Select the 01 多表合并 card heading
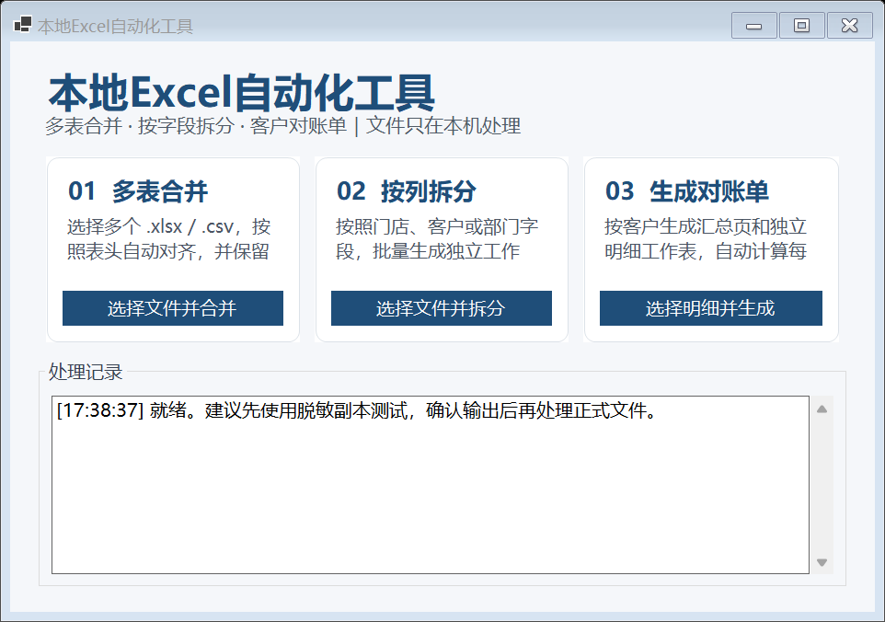885x622 pixels. (138, 191)
